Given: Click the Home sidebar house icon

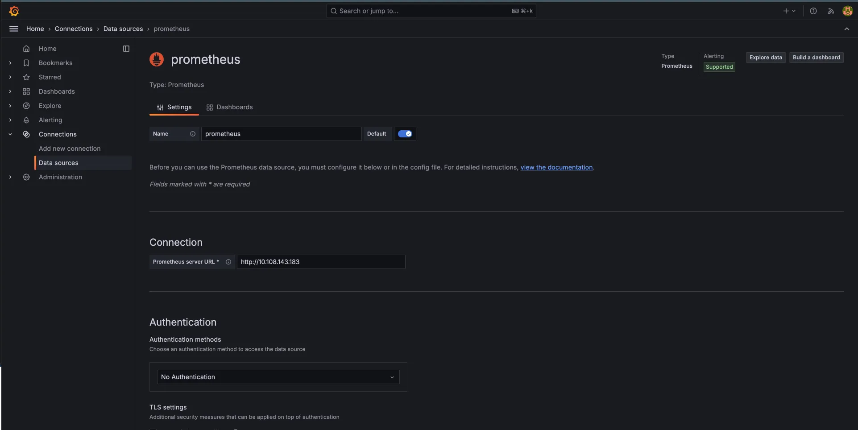Looking at the screenshot, I should (x=26, y=49).
